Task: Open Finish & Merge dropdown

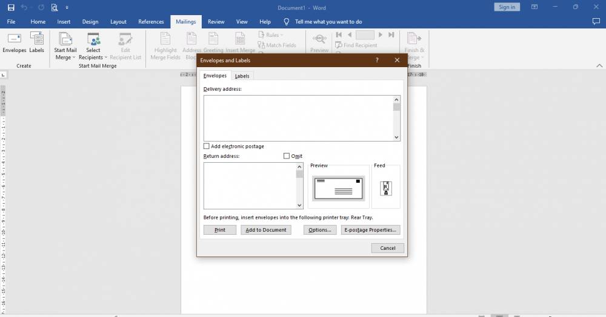Action: 414,46
